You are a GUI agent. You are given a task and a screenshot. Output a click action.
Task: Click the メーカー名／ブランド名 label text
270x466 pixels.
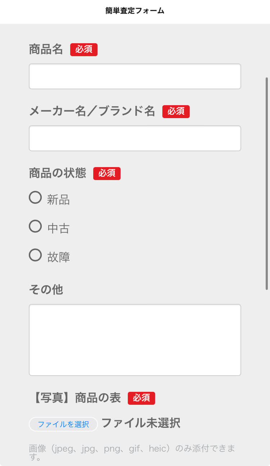point(92,112)
